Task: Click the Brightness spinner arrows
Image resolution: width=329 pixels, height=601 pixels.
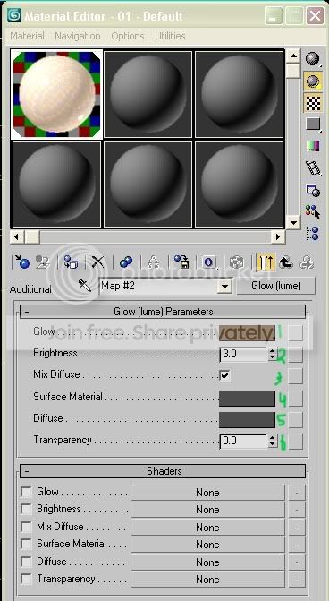Action: coord(272,354)
